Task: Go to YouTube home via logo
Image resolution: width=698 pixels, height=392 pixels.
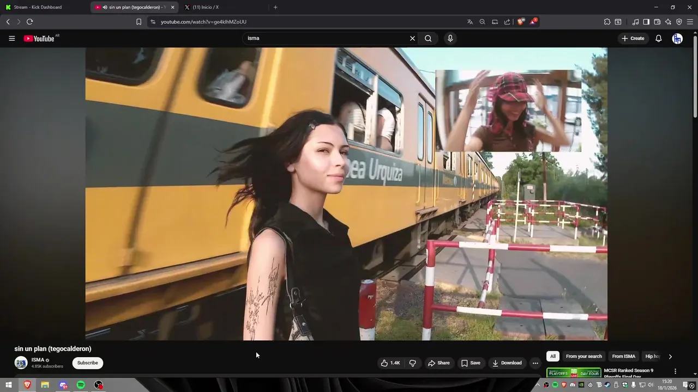Action: [39, 39]
